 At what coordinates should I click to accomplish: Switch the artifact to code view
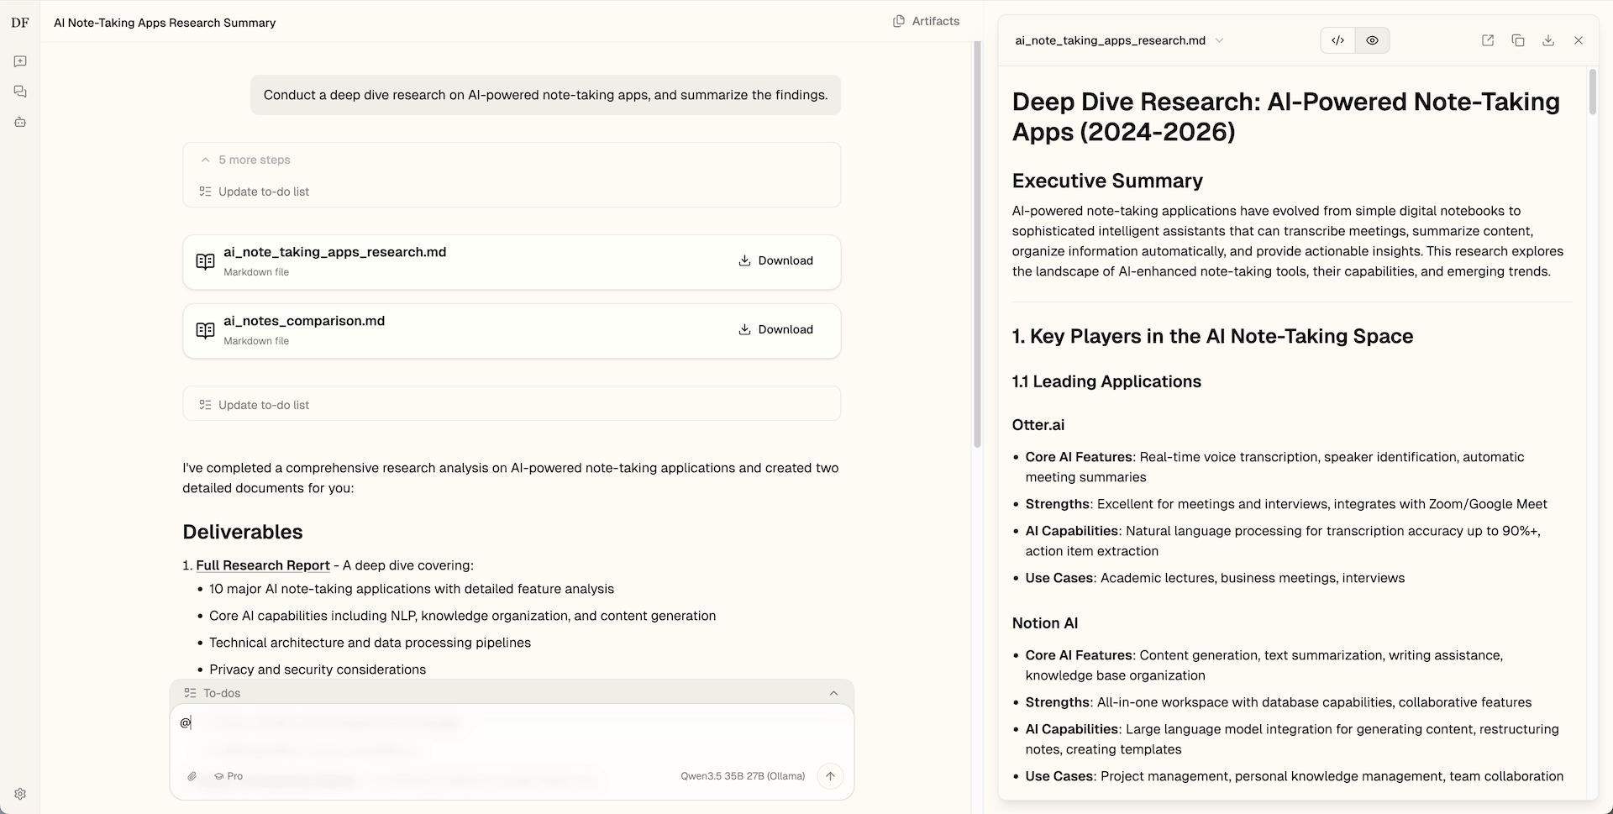tap(1337, 39)
